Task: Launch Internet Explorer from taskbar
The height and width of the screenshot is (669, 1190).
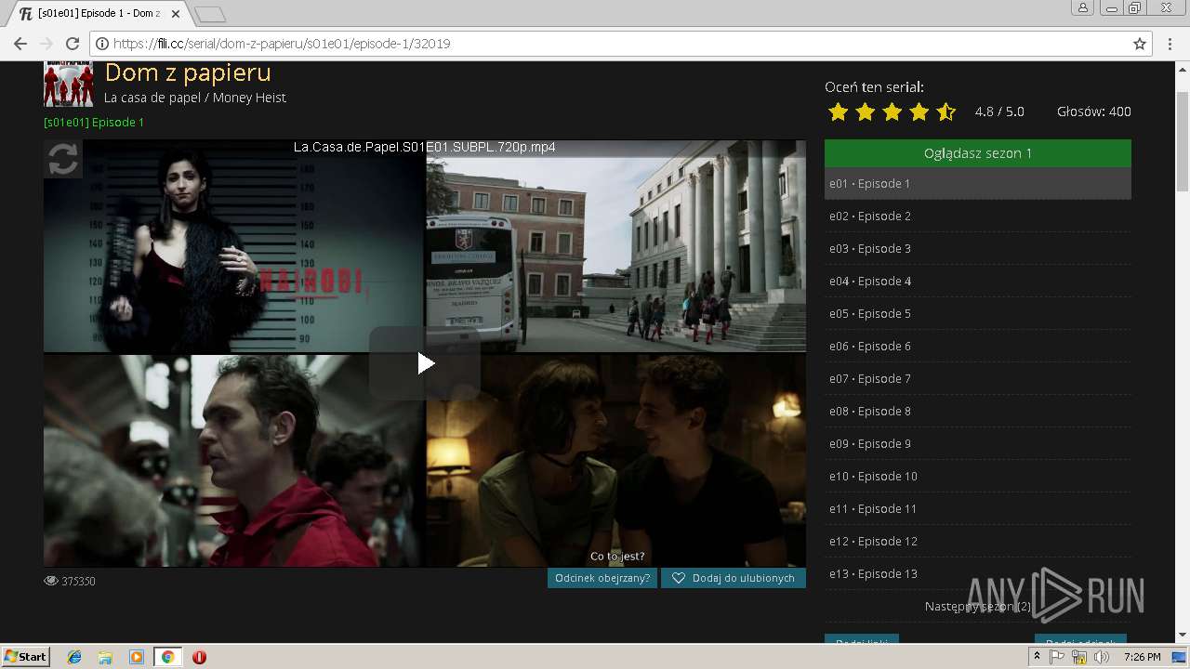Action: (74, 657)
